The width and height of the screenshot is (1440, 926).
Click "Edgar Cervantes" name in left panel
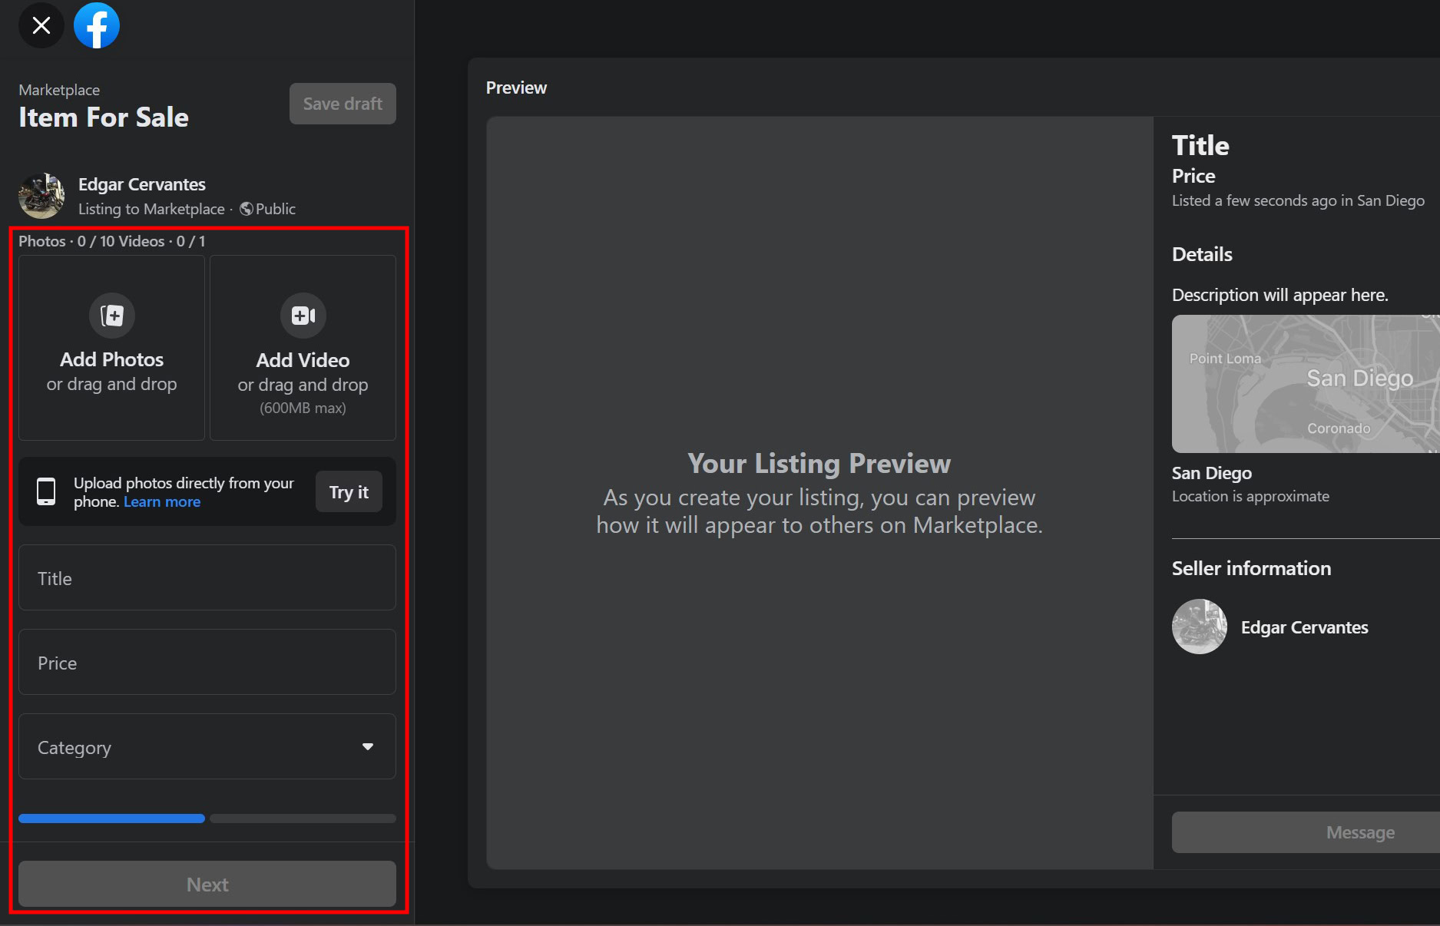click(x=142, y=184)
